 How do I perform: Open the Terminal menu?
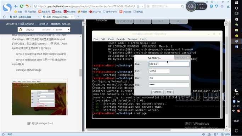(133, 39)
